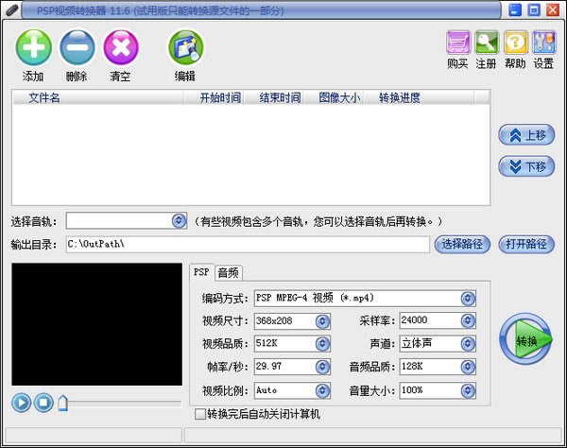Screen dimensions: 567x448
Task: Select the PSP tab
Action: (201, 272)
